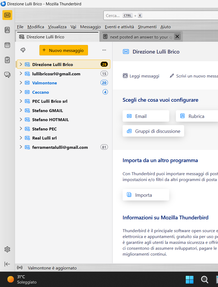Click the get messages cloud icon
Image resolution: width=218 pixels, height=287 pixels.
[23, 50]
